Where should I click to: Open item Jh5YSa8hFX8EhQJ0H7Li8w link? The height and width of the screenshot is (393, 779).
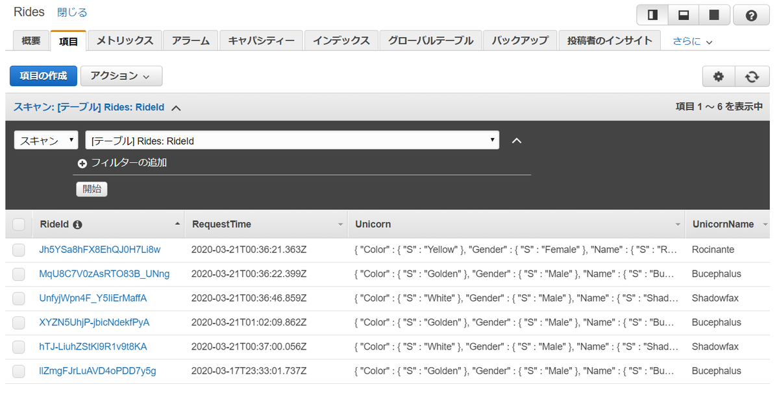point(100,250)
